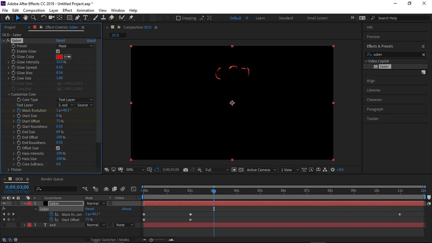432x243 pixels.
Task: Open the 1 View layout dropdown
Action: click(x=290, y=170)
